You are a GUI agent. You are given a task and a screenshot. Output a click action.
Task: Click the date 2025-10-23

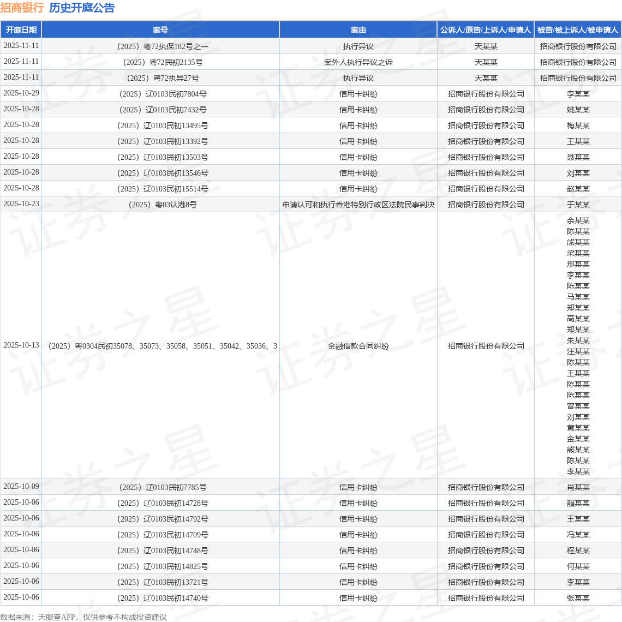click(x=21, y=204)
